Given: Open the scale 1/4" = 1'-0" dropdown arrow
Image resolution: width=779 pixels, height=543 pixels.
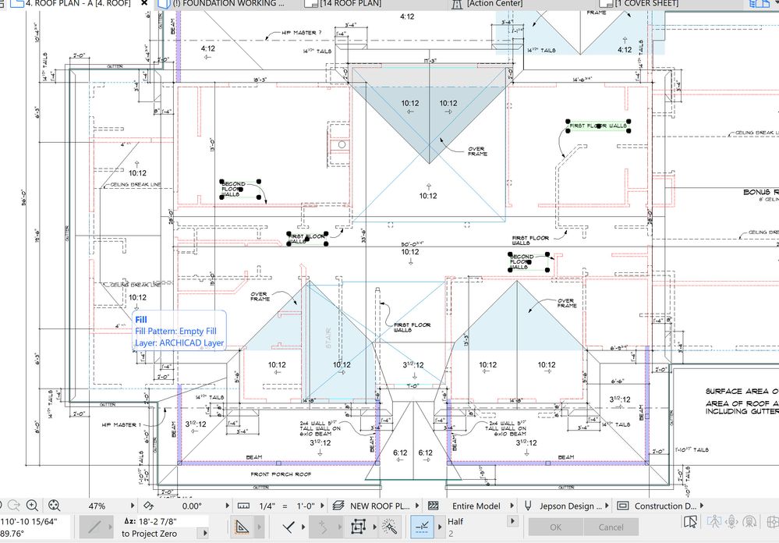Looking at the screenshot, I should pos(322,506).
